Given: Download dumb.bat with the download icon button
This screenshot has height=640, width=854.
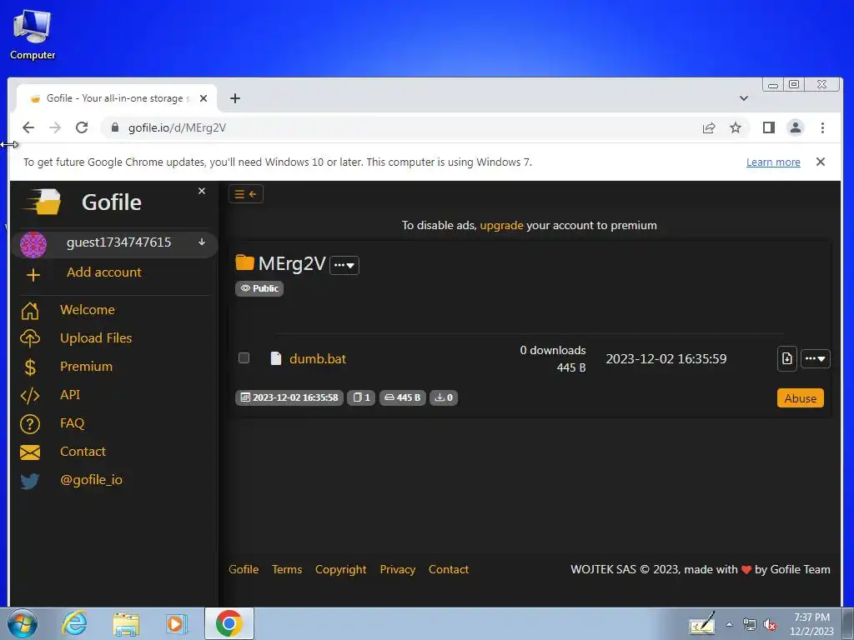Looking at the screenshot, I should (787, 358).
